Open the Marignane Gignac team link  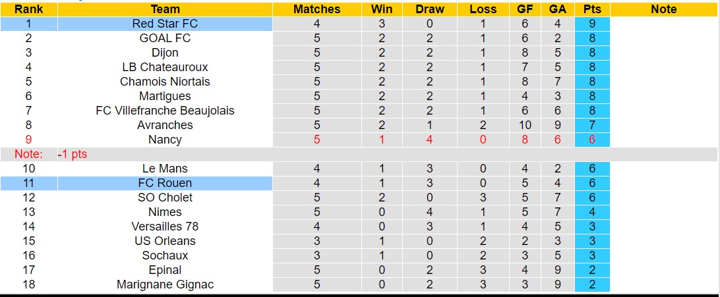(165, 284)
